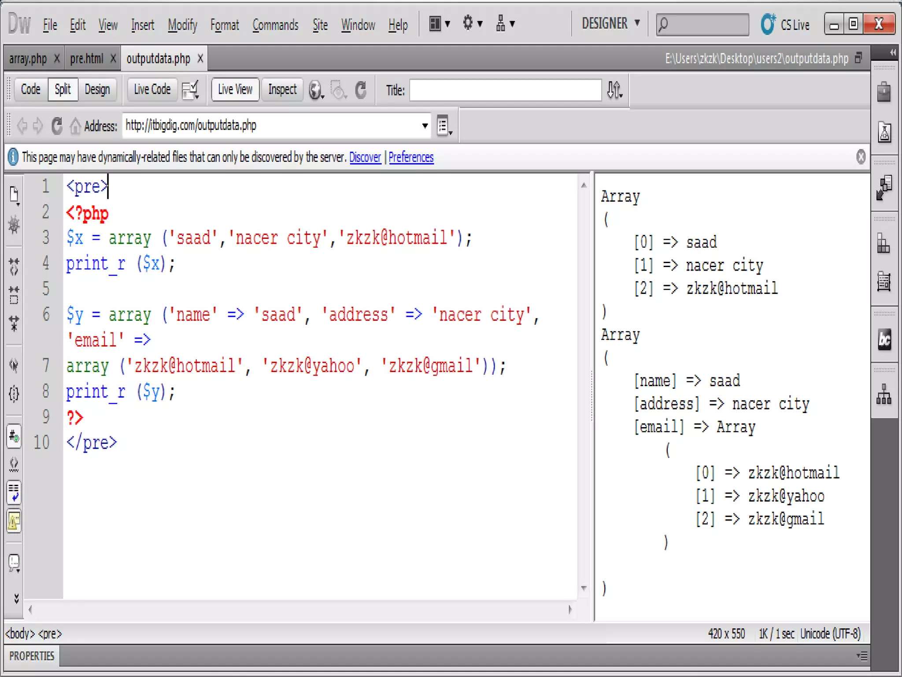Click the File Management arrows icon
Screen dimensions: 902x677
(x=614, y=90)
